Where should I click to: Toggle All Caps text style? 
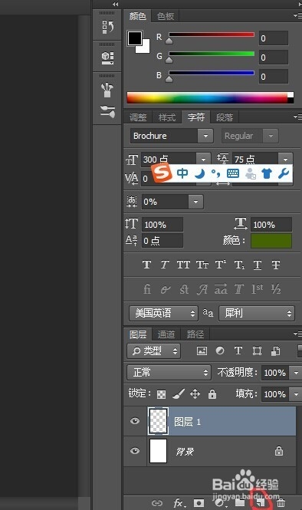[x=183, y=265]
